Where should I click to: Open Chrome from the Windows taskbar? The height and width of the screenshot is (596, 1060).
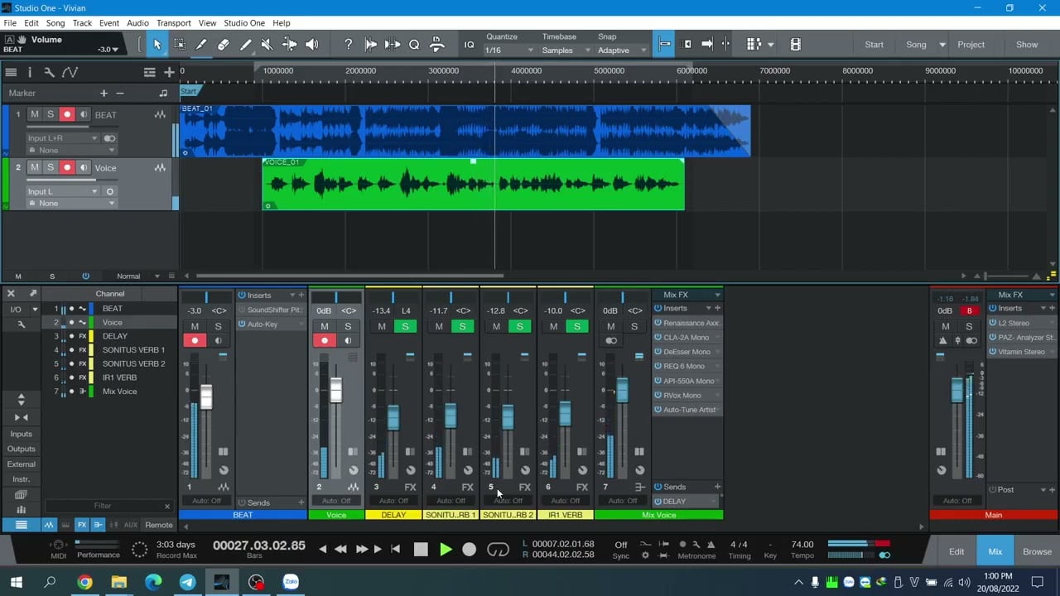pyautogui.click(x=84, y=582)
